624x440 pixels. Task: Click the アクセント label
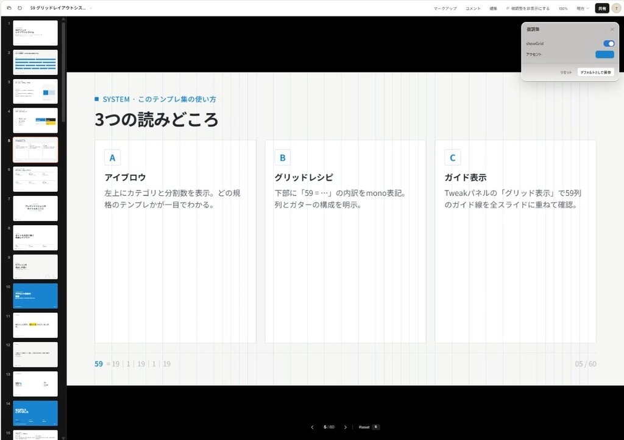click(x=534, y=54)
